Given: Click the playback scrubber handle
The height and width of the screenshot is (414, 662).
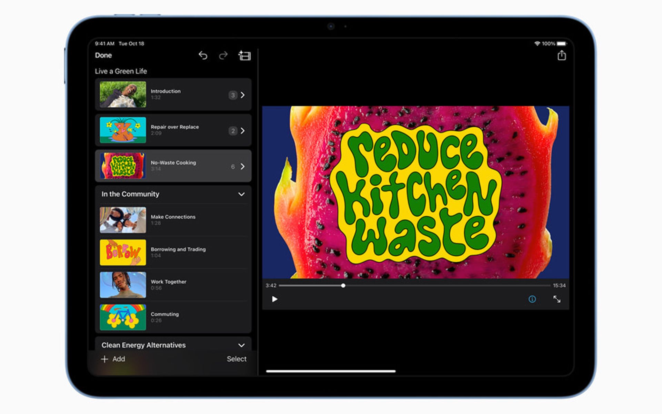Looking at the screenshot, I should click(x=343, y=286).
